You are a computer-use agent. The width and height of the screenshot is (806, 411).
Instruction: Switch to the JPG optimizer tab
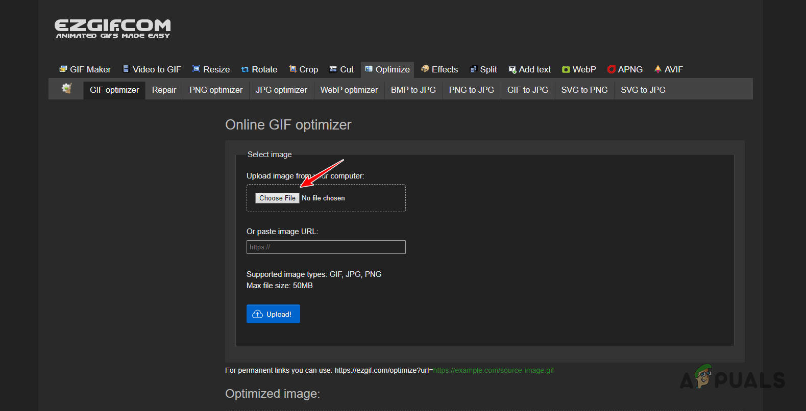tap(281, 90)
